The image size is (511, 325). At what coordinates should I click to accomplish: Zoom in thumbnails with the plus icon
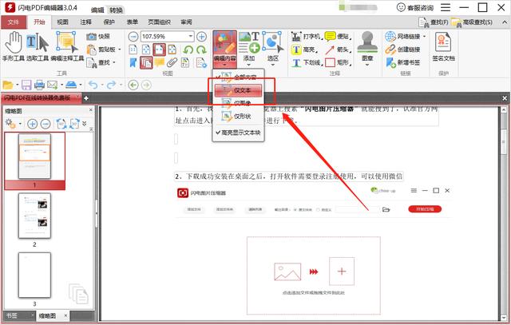click(33, 124)
